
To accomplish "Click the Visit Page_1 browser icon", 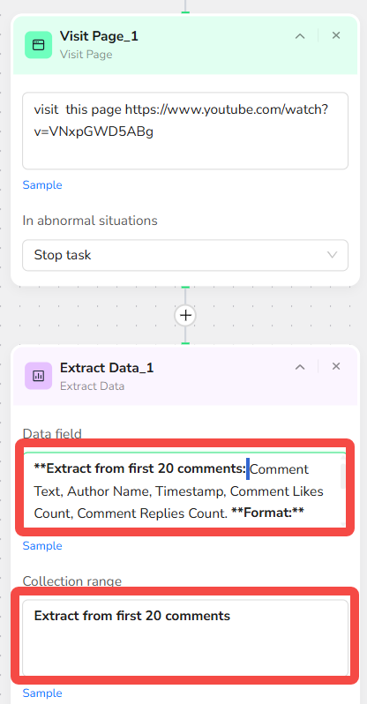I will (38, 44).
